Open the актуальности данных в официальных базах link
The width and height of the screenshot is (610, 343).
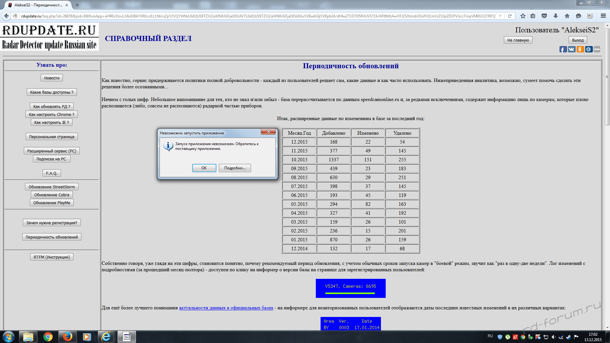point(226,308)
